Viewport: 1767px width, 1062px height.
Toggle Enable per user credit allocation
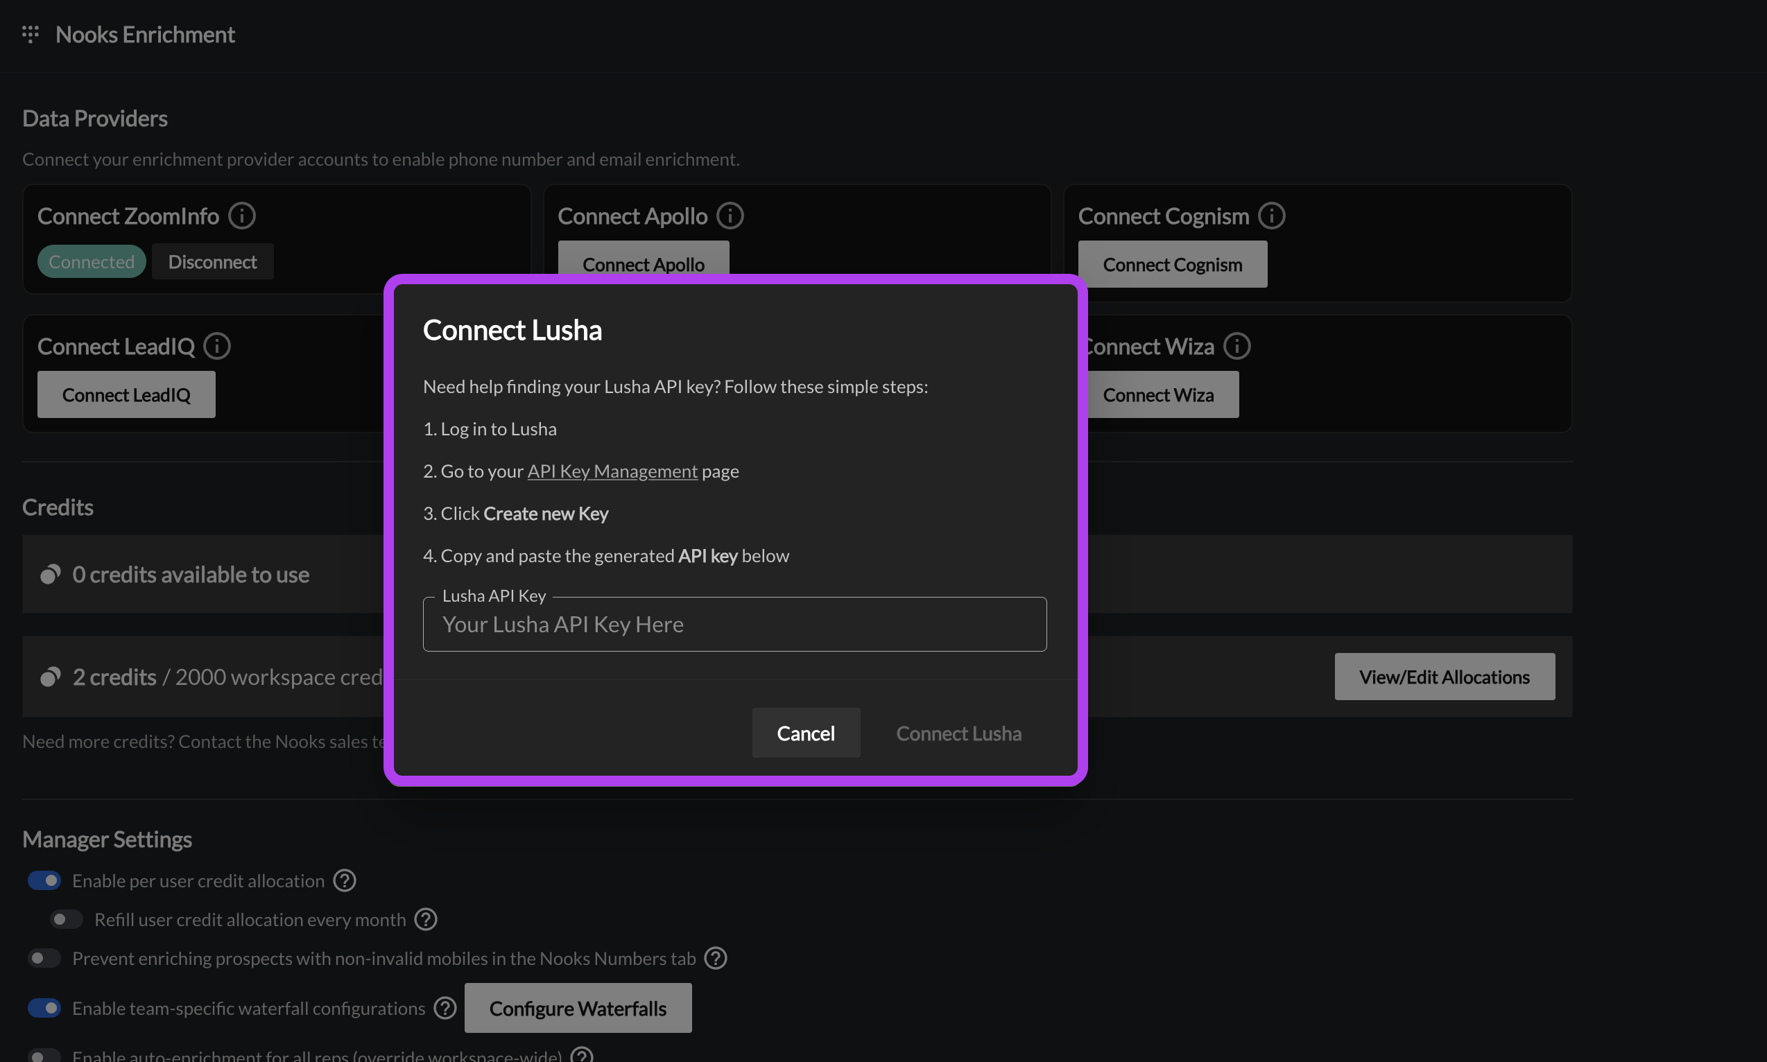(44, 880)
